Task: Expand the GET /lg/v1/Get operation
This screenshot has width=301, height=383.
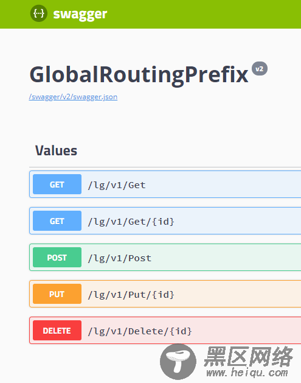Action: coord(165,184)
